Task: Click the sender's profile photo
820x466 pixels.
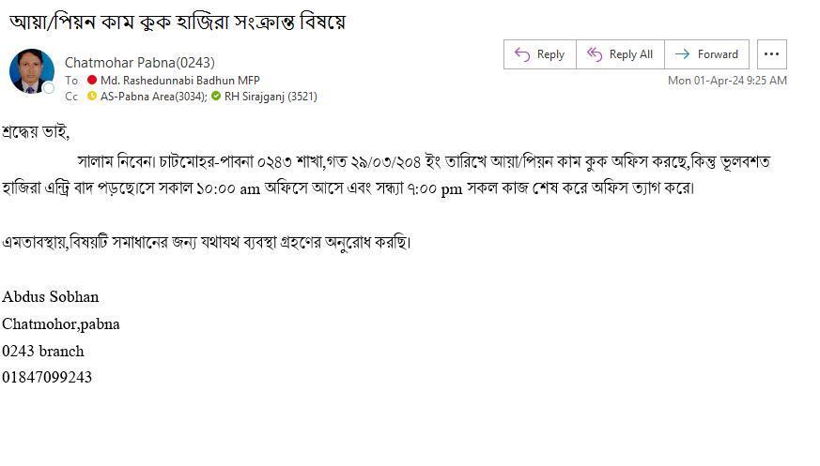Action: point(31,71)
